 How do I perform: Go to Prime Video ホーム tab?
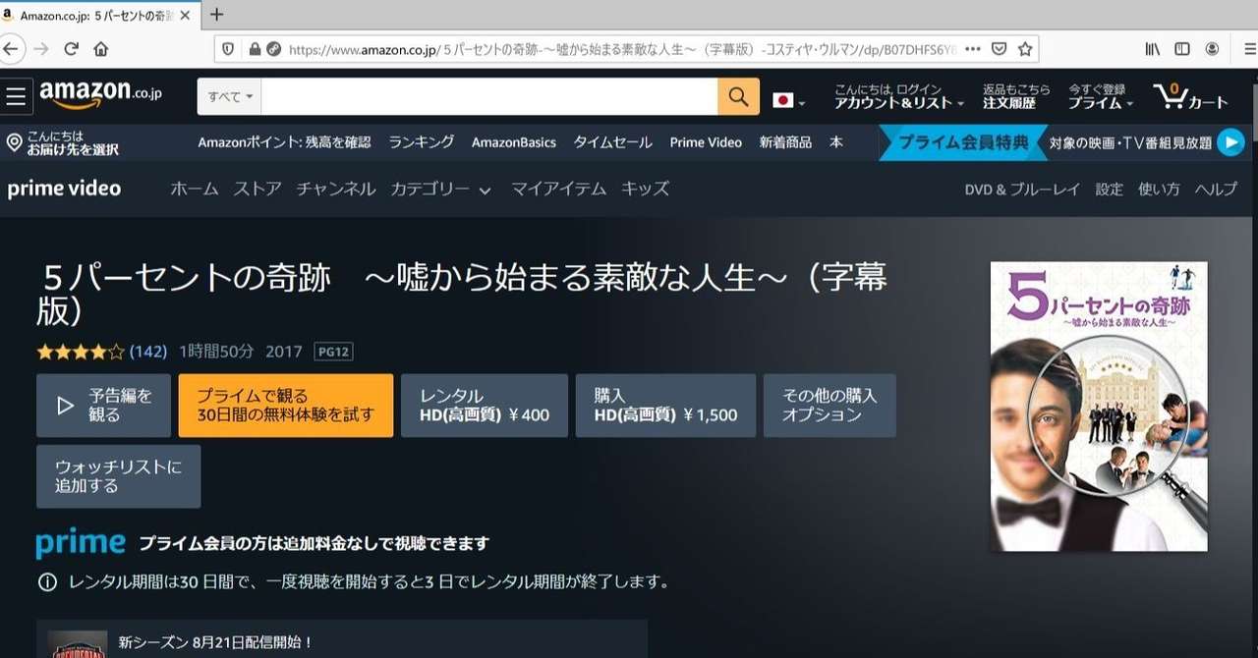195,190
